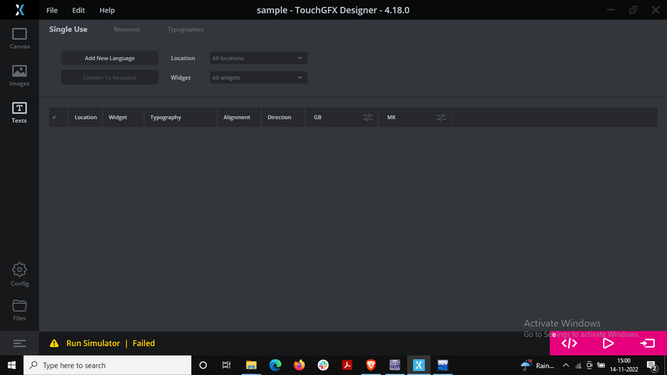Open Cortana circle icon in taskbar
667x375 pixels.
point(203,365)
